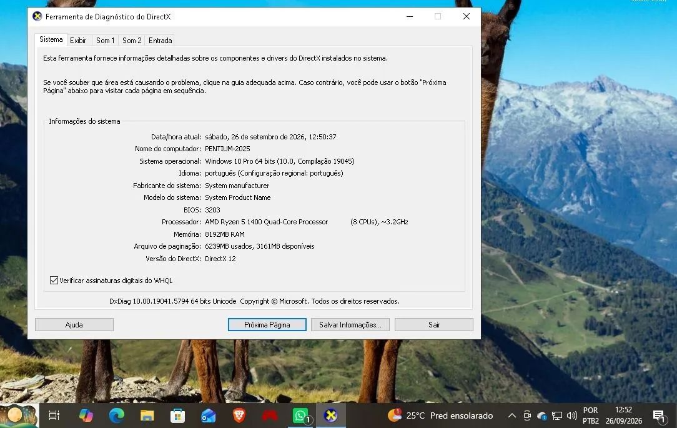The height and width of the screenshot is (428, 677).
Task: Click the processor value AMD Ryzen 5 1400
Action: coord(267,222)
